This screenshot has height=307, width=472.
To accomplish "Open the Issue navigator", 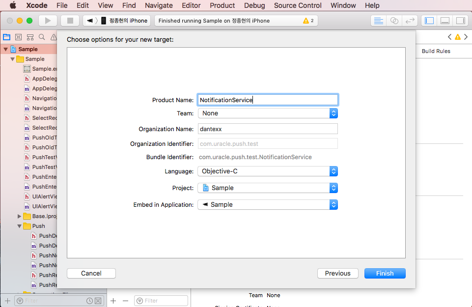I will pos(54,37).
